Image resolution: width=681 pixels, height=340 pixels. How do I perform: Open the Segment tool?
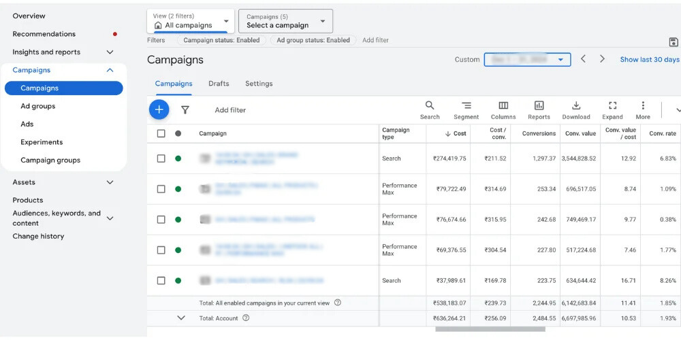466,110
